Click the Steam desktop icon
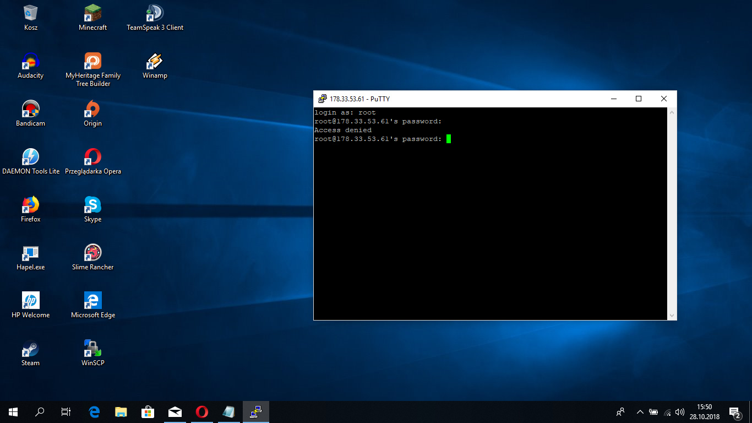 click(30, 349)
